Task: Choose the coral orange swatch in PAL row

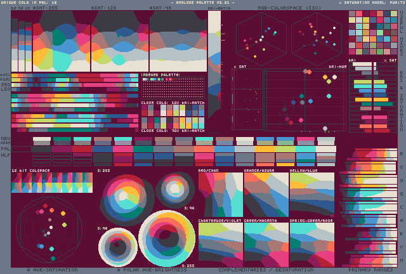Action: click(204, 149)
